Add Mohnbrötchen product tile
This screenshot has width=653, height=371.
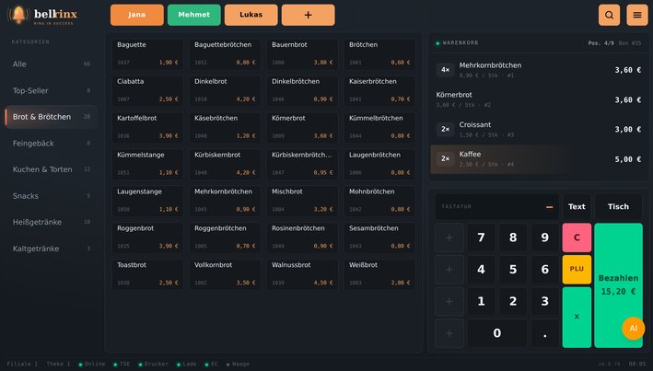click(379, 201)
